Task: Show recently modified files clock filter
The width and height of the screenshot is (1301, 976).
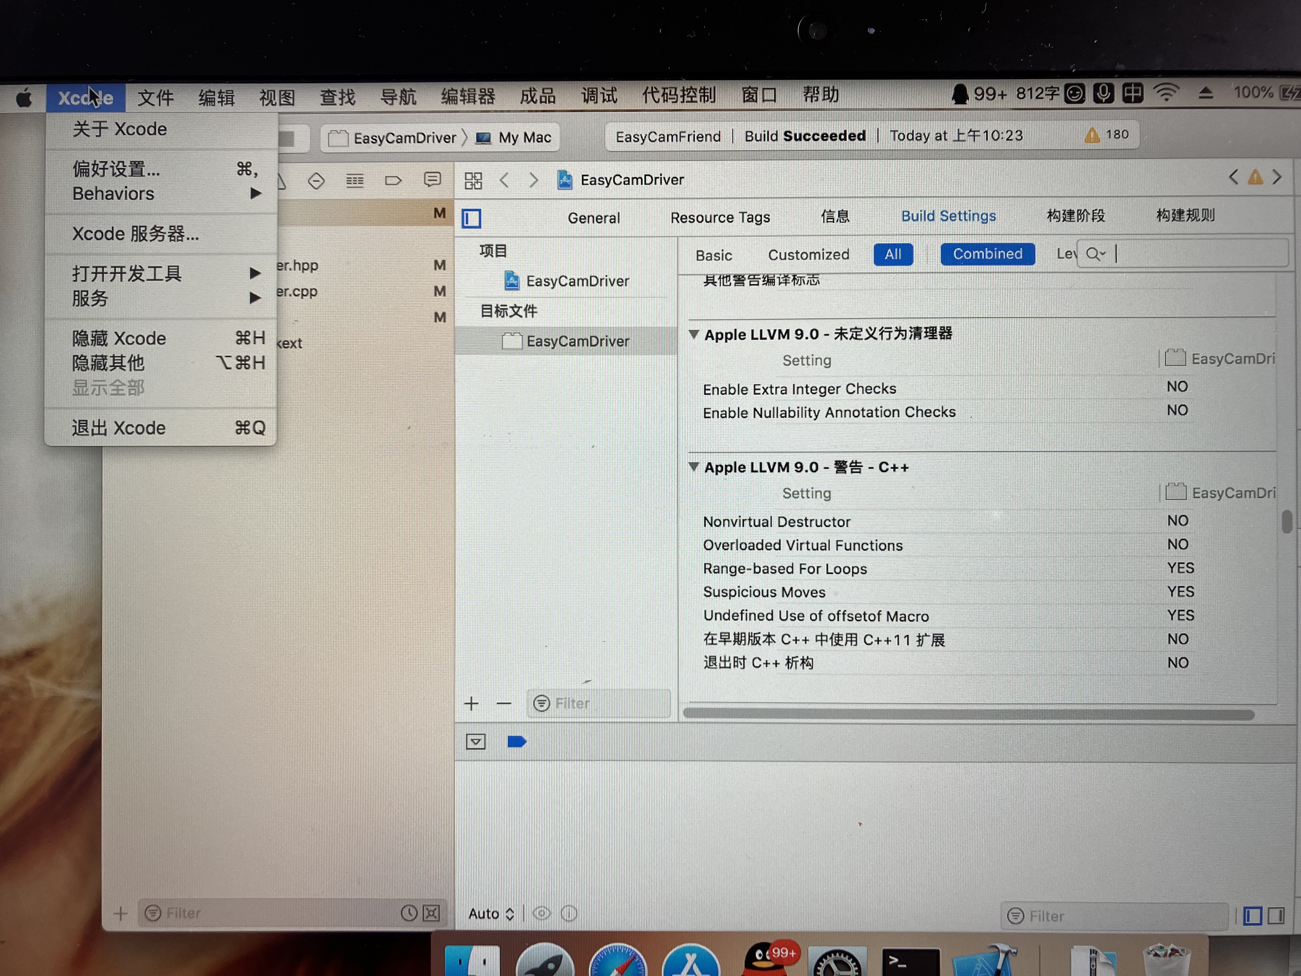Action: pos(409,913)
